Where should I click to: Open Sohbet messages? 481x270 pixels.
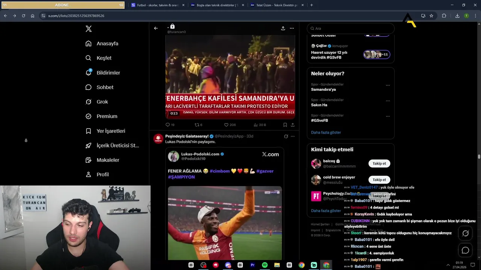tap(99, 87)
